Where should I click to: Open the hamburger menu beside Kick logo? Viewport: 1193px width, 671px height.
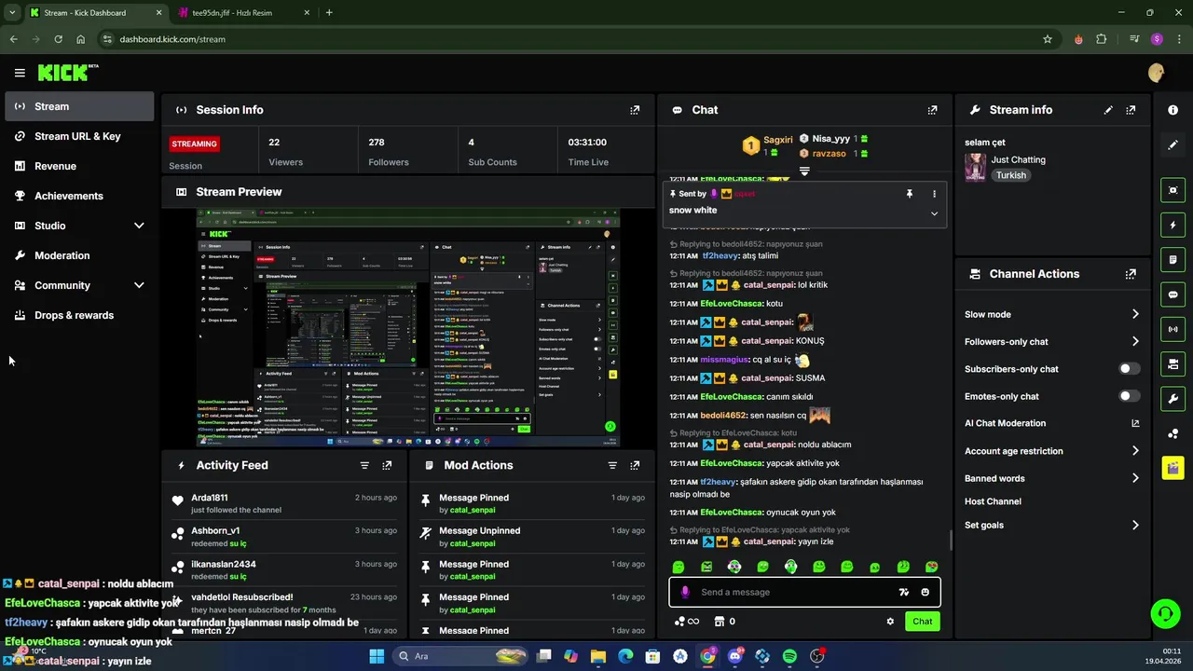coord(20,73)
